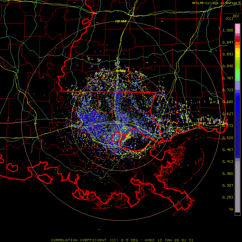Click the 0.520 scale value
The width and height of the screenshot is (242, 242).
click(228, 138)
